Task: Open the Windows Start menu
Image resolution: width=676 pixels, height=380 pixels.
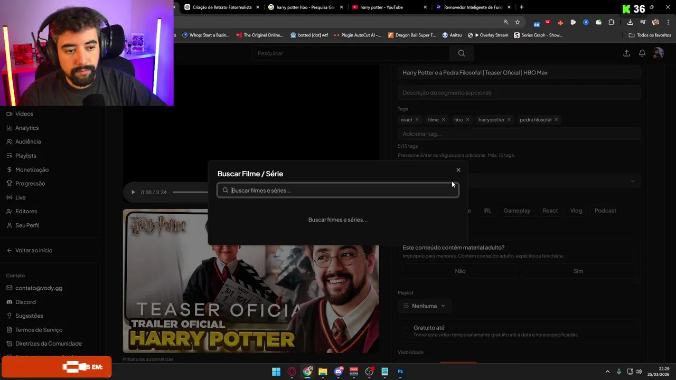Action: point(276,372)
